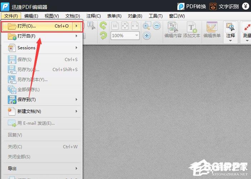
Task: Open the 视图(V) menu
Action: tap(52, 16)
